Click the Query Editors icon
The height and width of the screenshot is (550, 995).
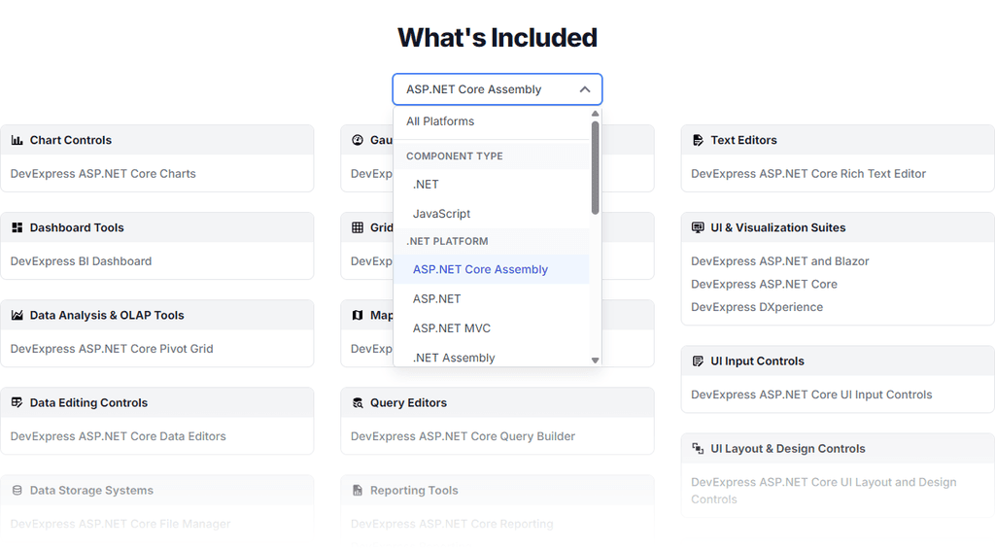[x=358, y=403]
